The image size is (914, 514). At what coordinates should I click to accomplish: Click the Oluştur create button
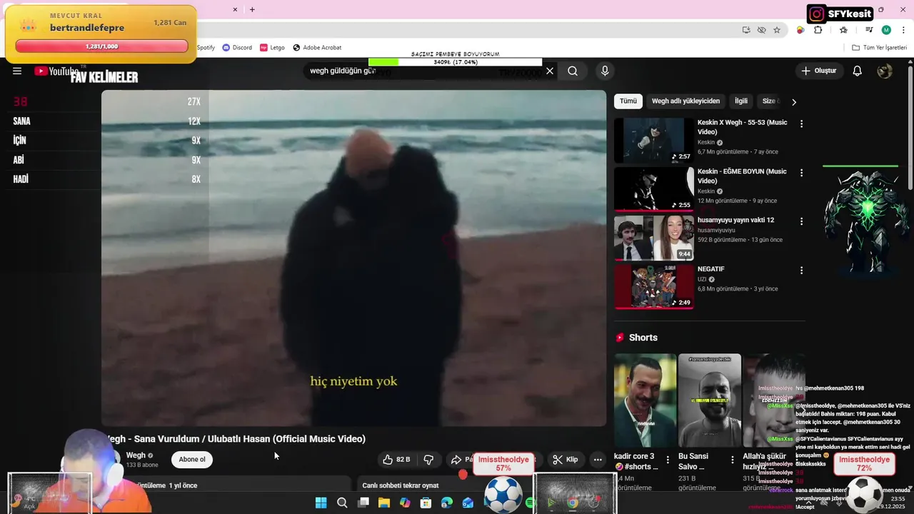pyautogui.click(x=818, y=71)
